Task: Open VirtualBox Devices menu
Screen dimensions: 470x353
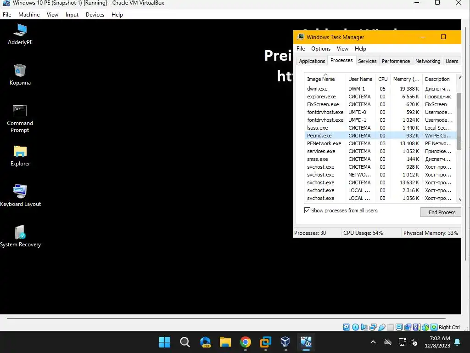Action: [x=95, y=14]
